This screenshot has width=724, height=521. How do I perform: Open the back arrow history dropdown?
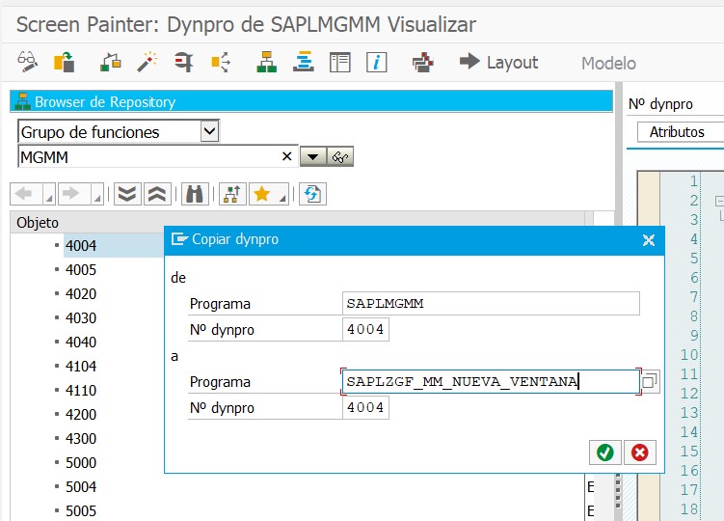coord(49,194)
